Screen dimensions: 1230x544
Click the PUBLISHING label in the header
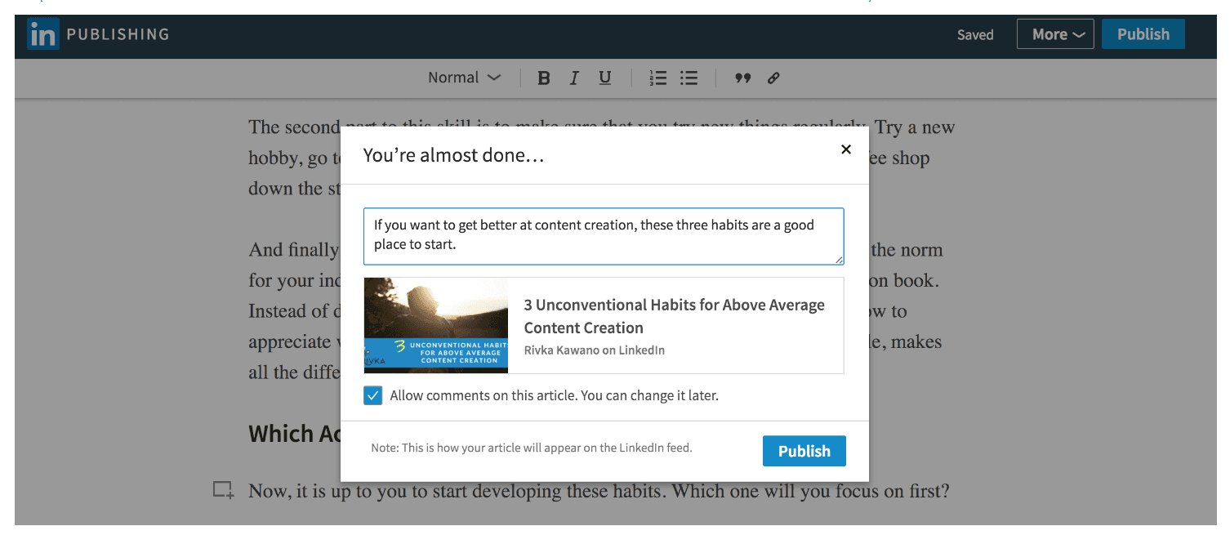click(x=118, y=34)
